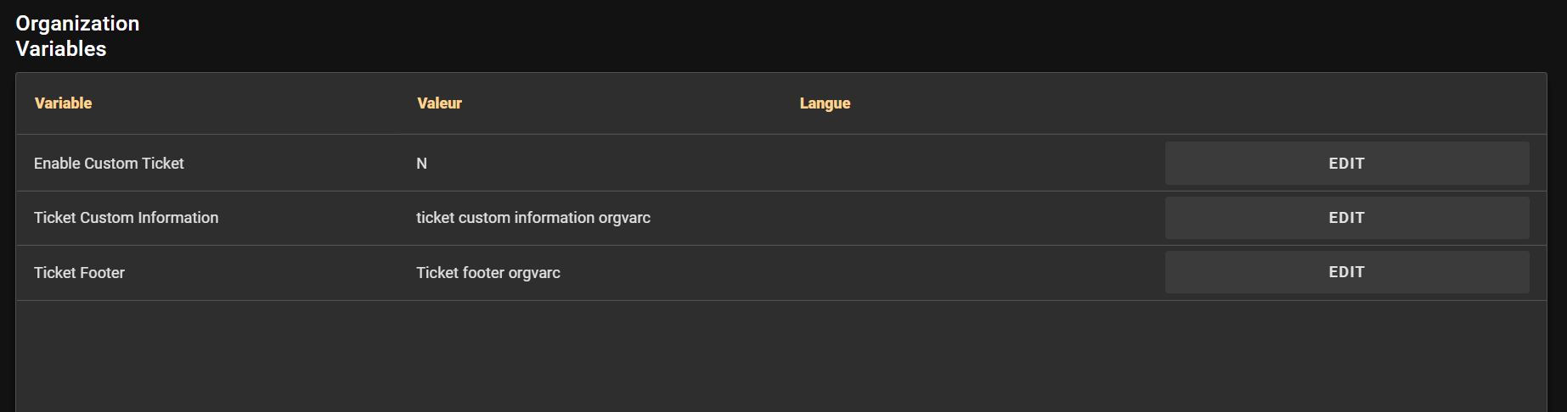
Task: Open the editor for Ticket Footer
Action: pos(1346,272)
